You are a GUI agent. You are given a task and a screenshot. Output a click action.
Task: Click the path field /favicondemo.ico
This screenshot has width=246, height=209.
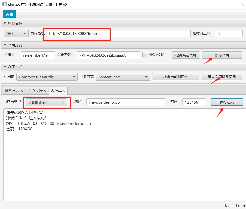point(126,102)
